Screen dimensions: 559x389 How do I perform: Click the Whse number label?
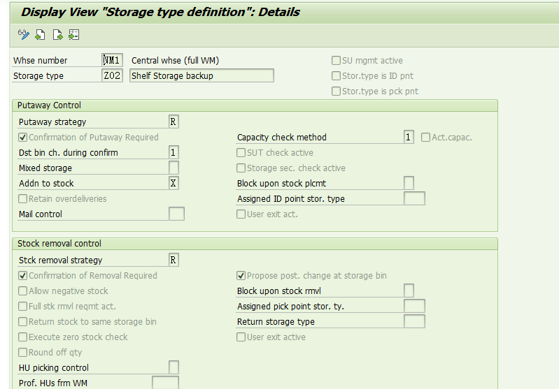click(40, 61)
